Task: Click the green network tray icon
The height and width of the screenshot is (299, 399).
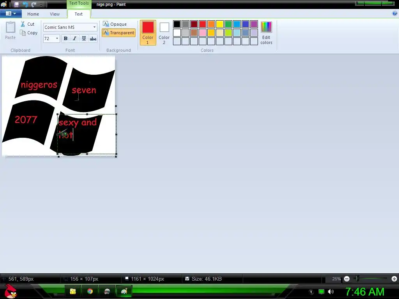Action: click(321, 292)
